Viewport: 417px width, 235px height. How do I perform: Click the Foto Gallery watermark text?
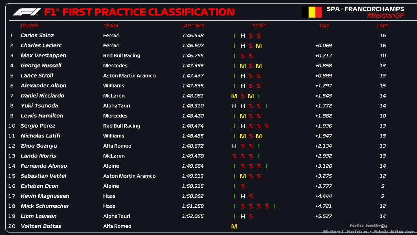(x=368, y=226)
